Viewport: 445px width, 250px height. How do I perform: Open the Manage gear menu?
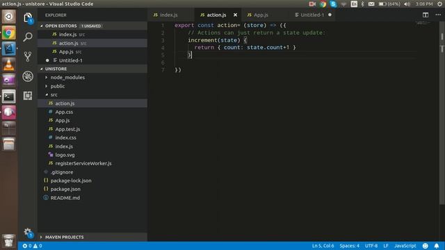[28, 233]
